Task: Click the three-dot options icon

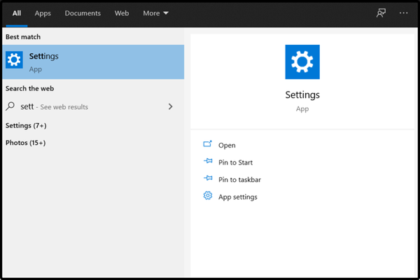Action: click(403, 13)
